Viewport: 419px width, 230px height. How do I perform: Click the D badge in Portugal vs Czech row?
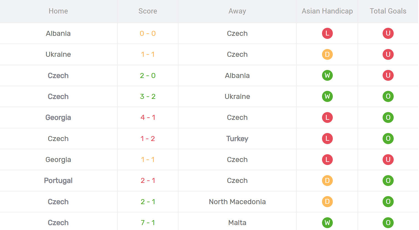click(x=327, y=180)
